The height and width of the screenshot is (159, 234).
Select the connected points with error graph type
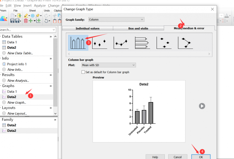pyautogui.click(x=121, y=43)
